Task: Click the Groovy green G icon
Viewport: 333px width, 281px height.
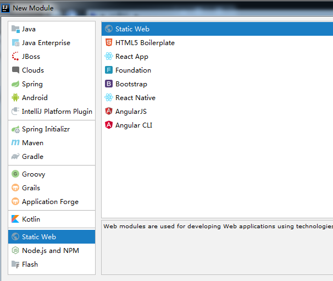Action: [15, 174]
